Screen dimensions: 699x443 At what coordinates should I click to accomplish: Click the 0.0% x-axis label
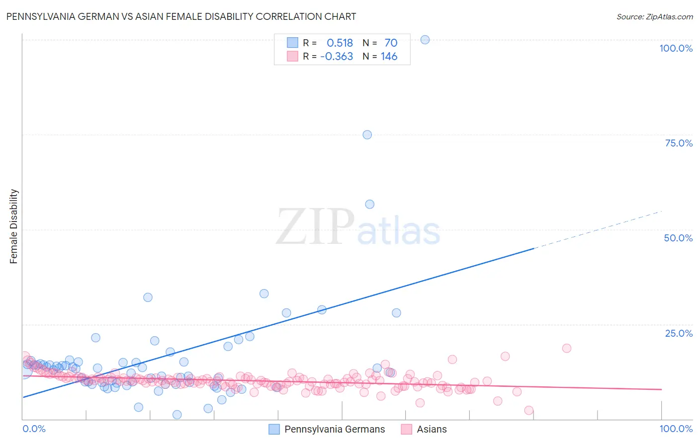coord(34,429)
